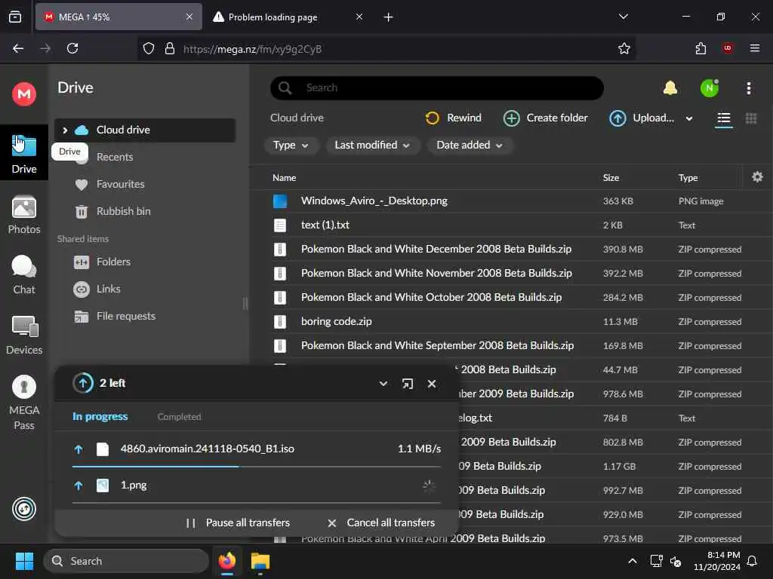Click Create folder
This screenshot has height=579, width=773.
(x=545, y=118)
